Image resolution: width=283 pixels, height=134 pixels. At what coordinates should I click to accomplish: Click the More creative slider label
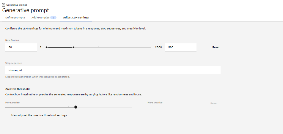(x=155, y=103)
